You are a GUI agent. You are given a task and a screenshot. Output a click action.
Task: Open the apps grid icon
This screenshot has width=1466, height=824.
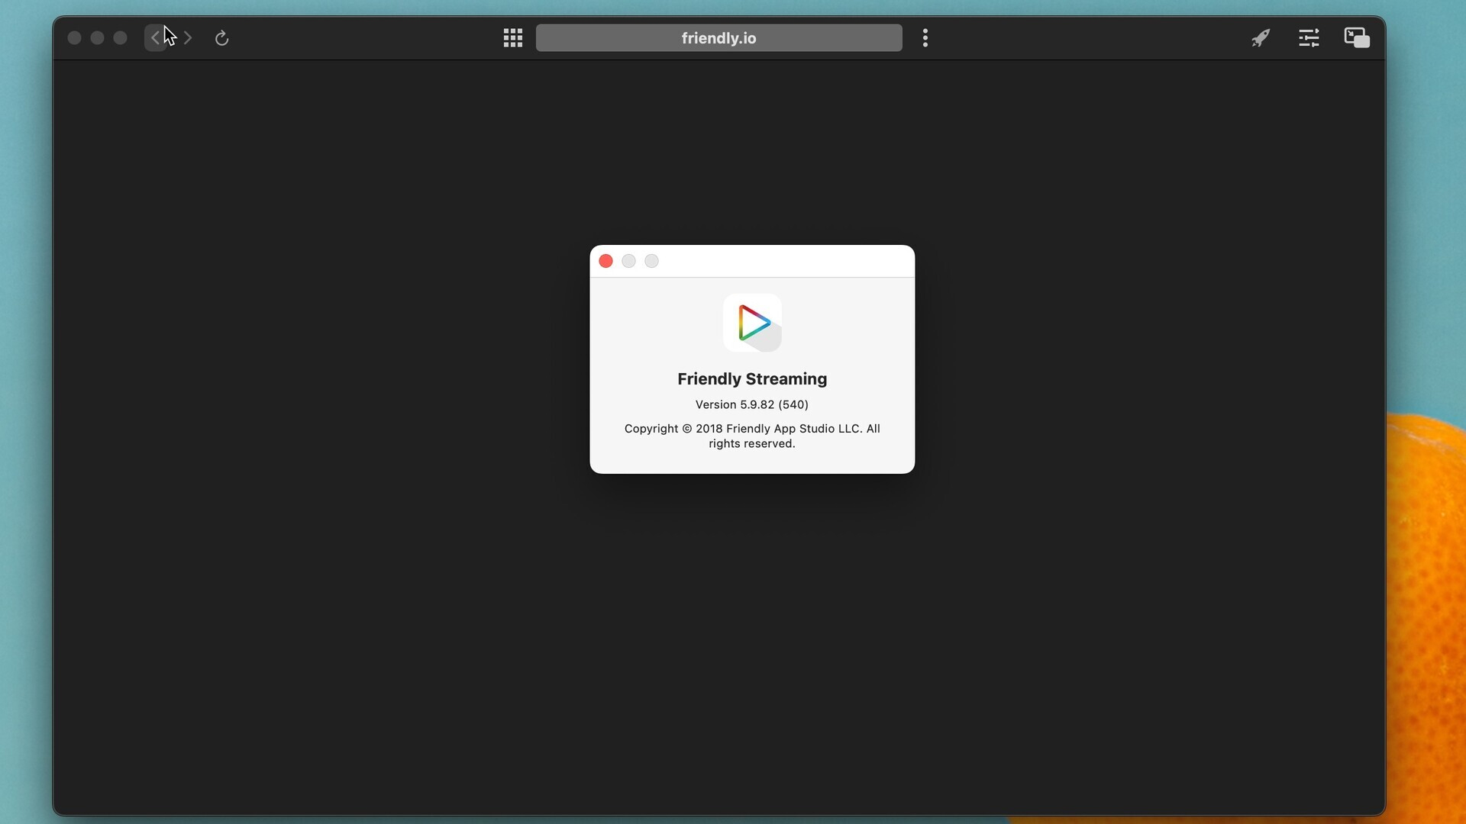(x=513, y=38)
